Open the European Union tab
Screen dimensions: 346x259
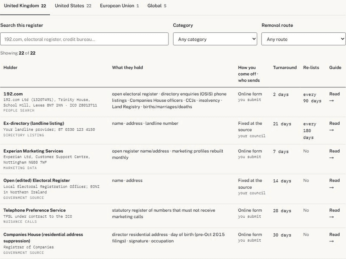coord(120,6)
